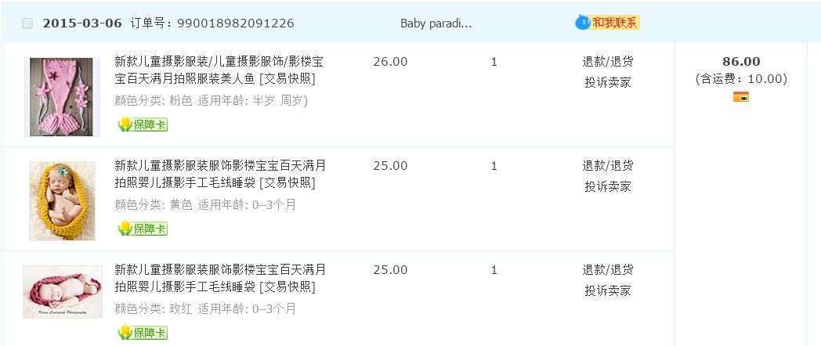Open the mermaid photography costume product title
This screenshot has height=346, width=821.
tap(219, 70)
